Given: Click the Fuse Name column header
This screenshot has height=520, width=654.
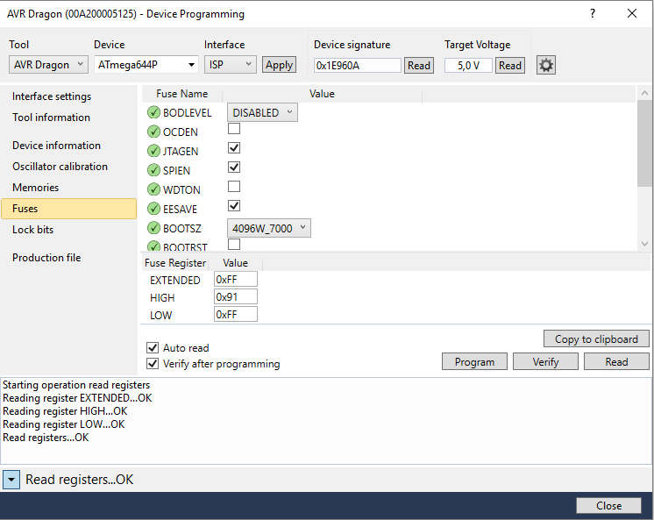Looking at the screenshot, I should pos(181,94).
